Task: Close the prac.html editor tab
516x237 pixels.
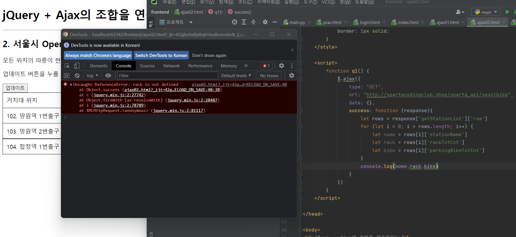Action: pos(346,22)
